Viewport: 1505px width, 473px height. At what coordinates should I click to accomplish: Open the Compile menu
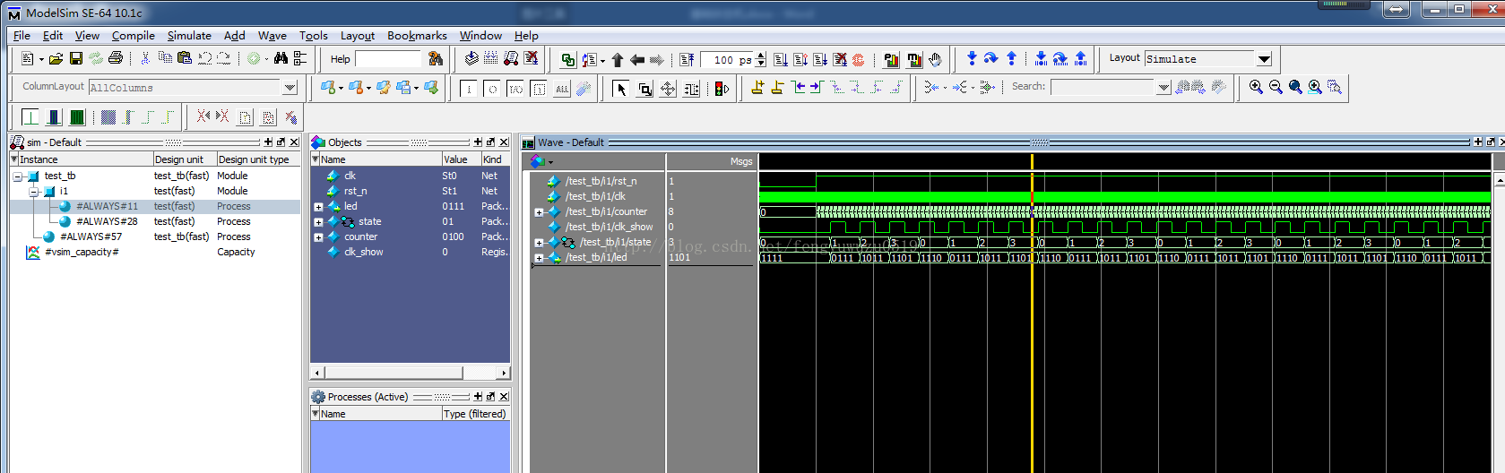[134, 36]
